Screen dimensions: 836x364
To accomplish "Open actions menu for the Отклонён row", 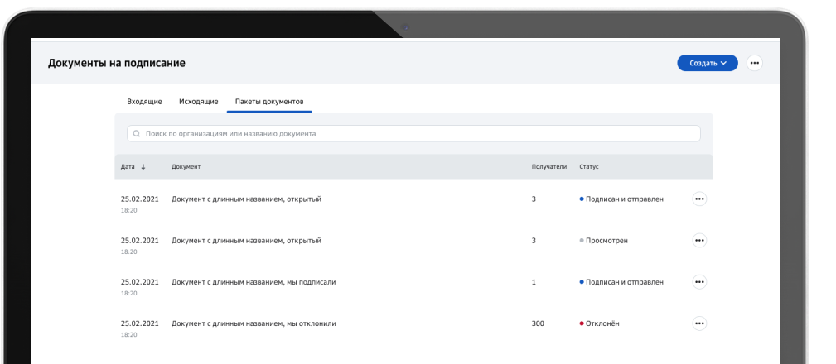I will click(699, 323).
